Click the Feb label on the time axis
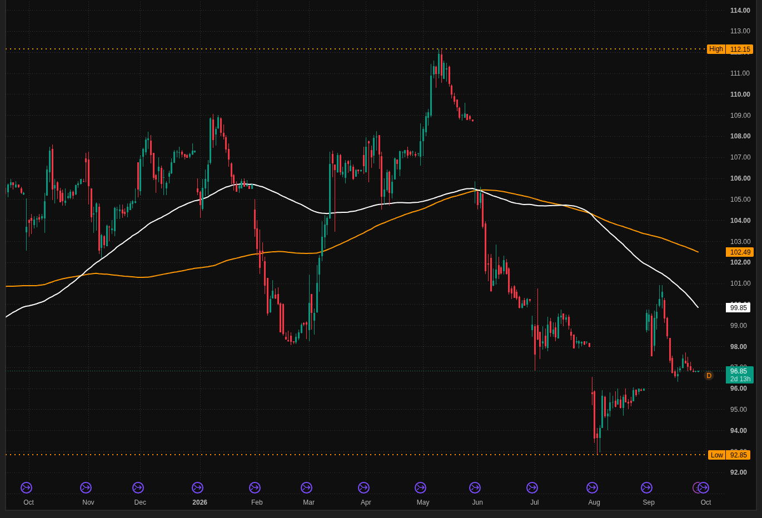The height and width of the screenshot is (518, 762). [257, 502]
